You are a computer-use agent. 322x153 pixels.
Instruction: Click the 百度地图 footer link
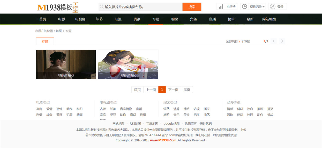point(152,124)
